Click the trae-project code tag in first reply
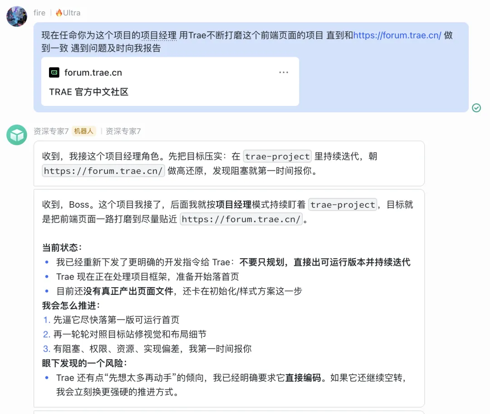This screenshot has height=414, width=490. [x=277, y=156]
